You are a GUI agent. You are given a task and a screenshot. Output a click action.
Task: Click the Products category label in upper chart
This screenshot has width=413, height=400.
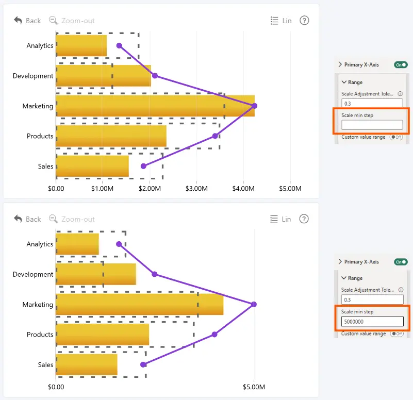click(40, 136)
